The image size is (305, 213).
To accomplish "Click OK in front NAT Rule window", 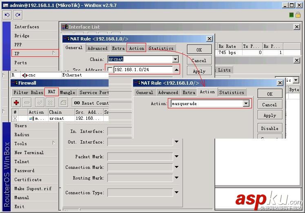I will pos(270,94).
